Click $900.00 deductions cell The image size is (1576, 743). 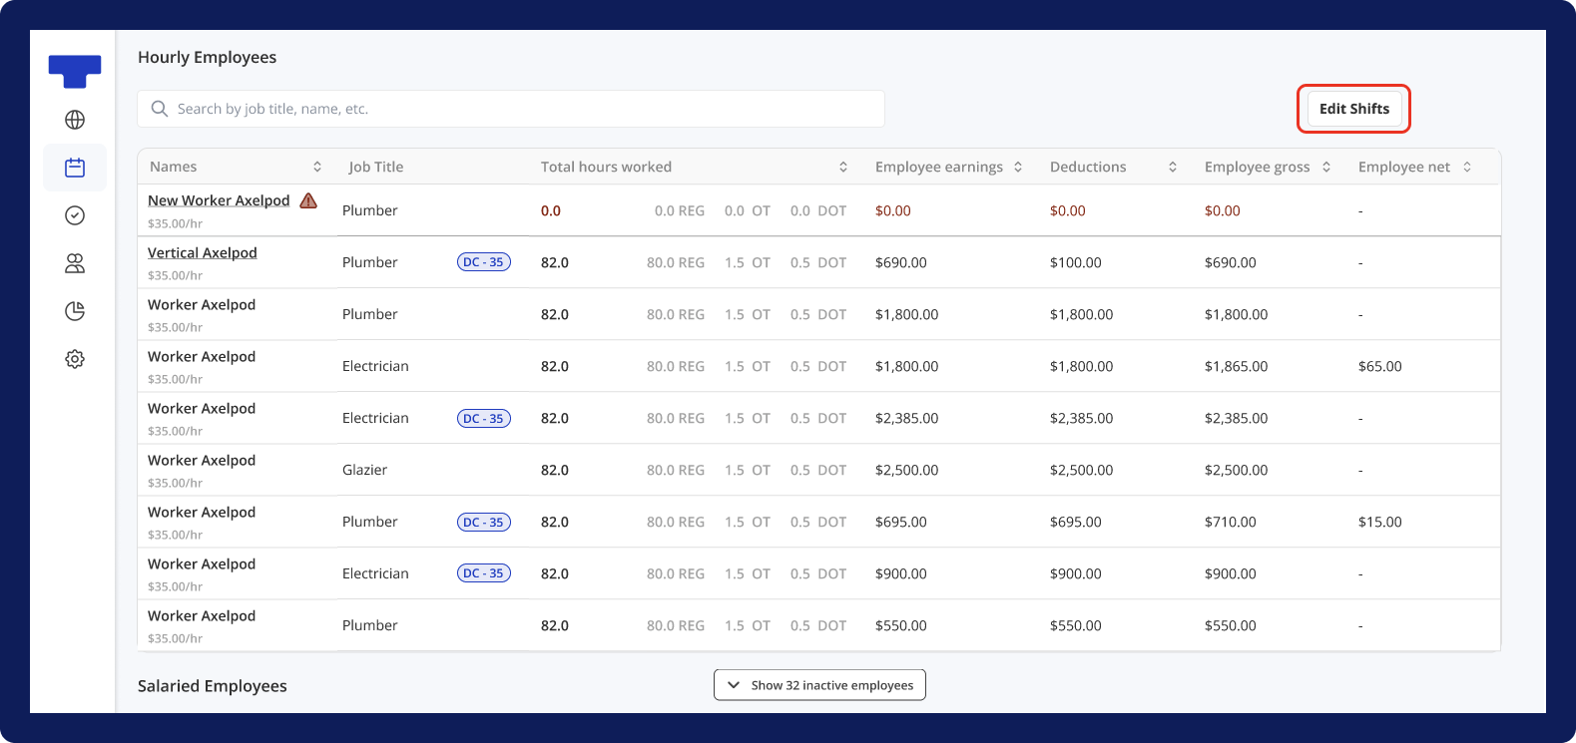click(1076, 573)
